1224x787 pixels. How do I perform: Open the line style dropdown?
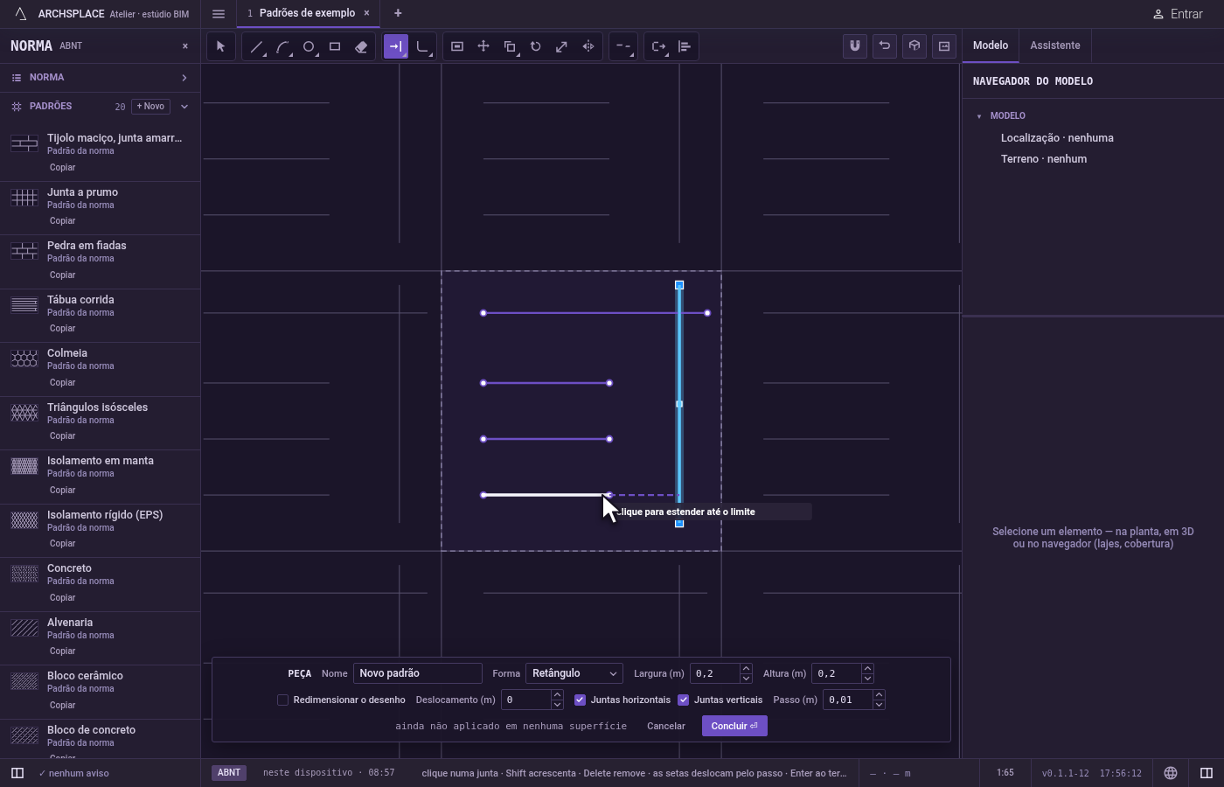623,46
